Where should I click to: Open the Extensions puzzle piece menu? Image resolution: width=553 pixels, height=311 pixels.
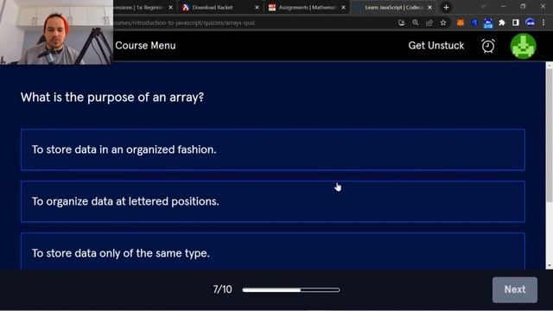click(501, 22)
